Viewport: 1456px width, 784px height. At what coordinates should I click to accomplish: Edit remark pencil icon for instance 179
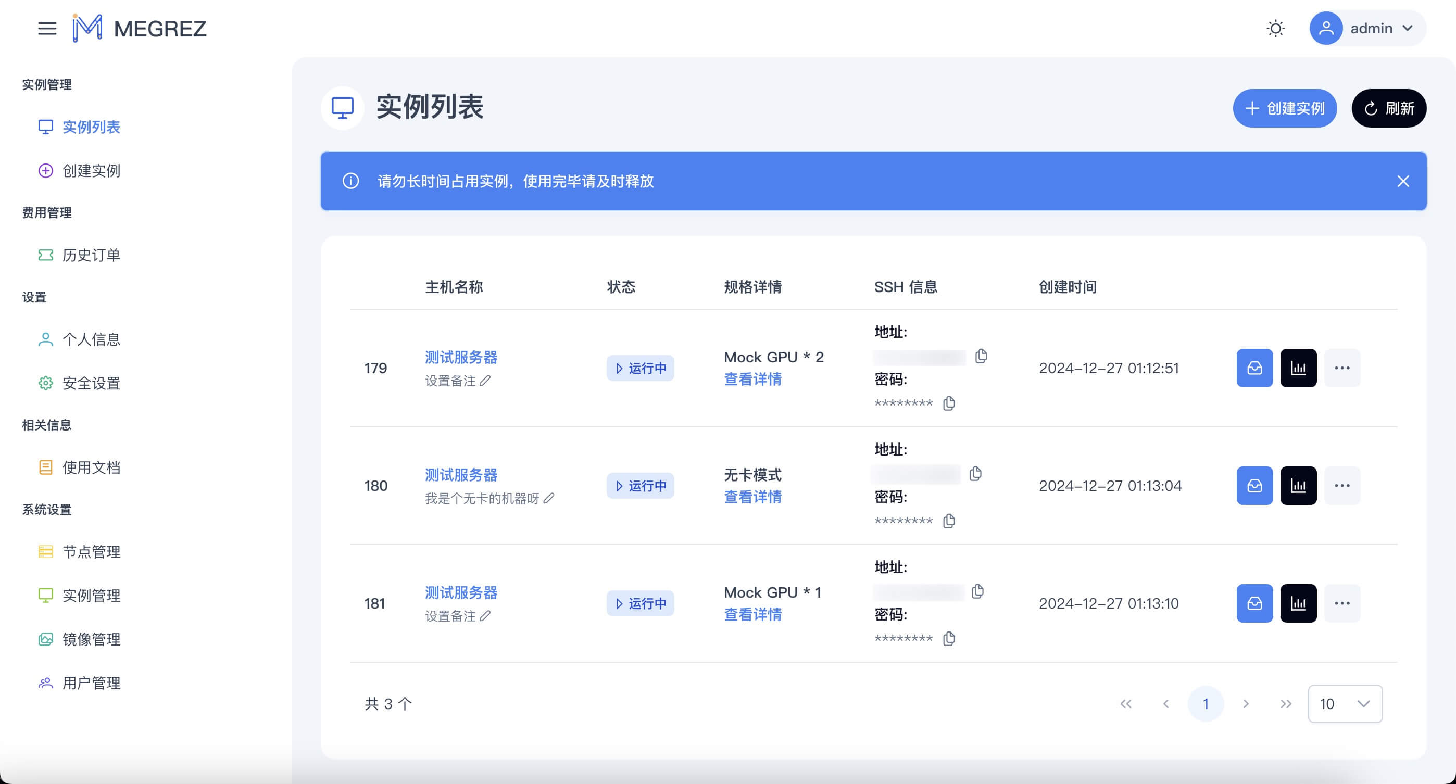pos(485,381)
